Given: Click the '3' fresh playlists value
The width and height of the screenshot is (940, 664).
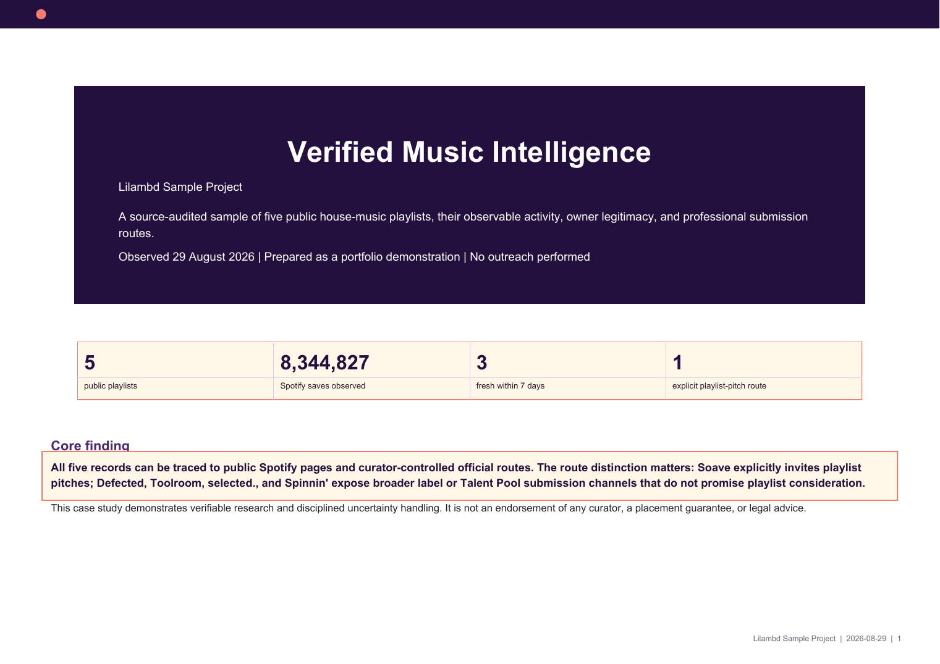Looking at the screenshot, I should coord(482,363).
